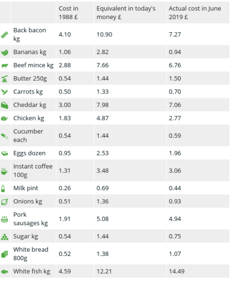248x290 pixels.
Task: Click the 'Equivalent in today's money £' header
Action: coord(126,13)
